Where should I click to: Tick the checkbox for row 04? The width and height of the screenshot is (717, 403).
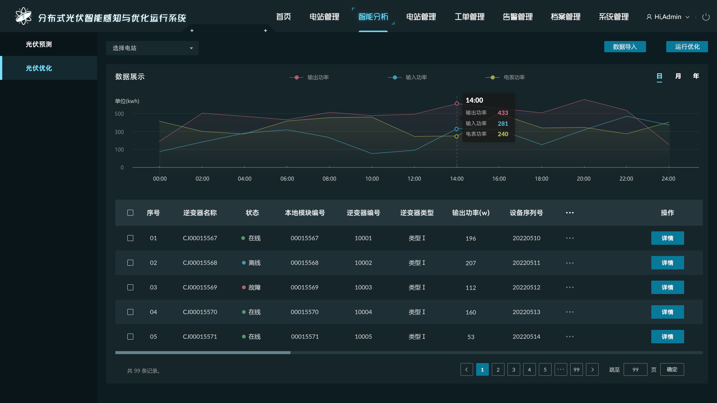click(x=130, y=312)
